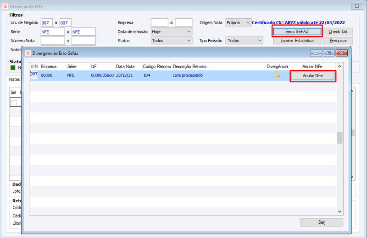Click the first Série field
Image resolution: width=367 pixels, height=238 pixels.
click(53, 32)
